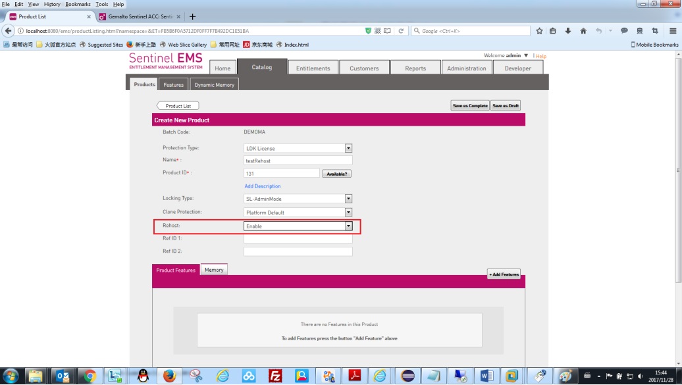The width and height of the screenshot is (682, 385).
Task: Go to browser home page icon
Action: [x=583, y=31]
